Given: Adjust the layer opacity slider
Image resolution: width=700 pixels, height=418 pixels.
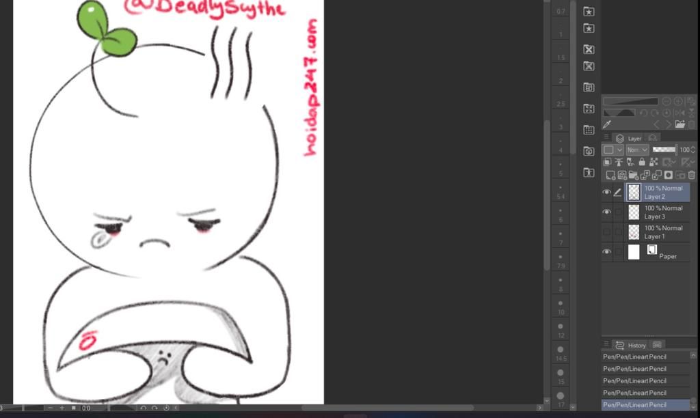Looking at the screenshot, I should [x=664, y=150].
